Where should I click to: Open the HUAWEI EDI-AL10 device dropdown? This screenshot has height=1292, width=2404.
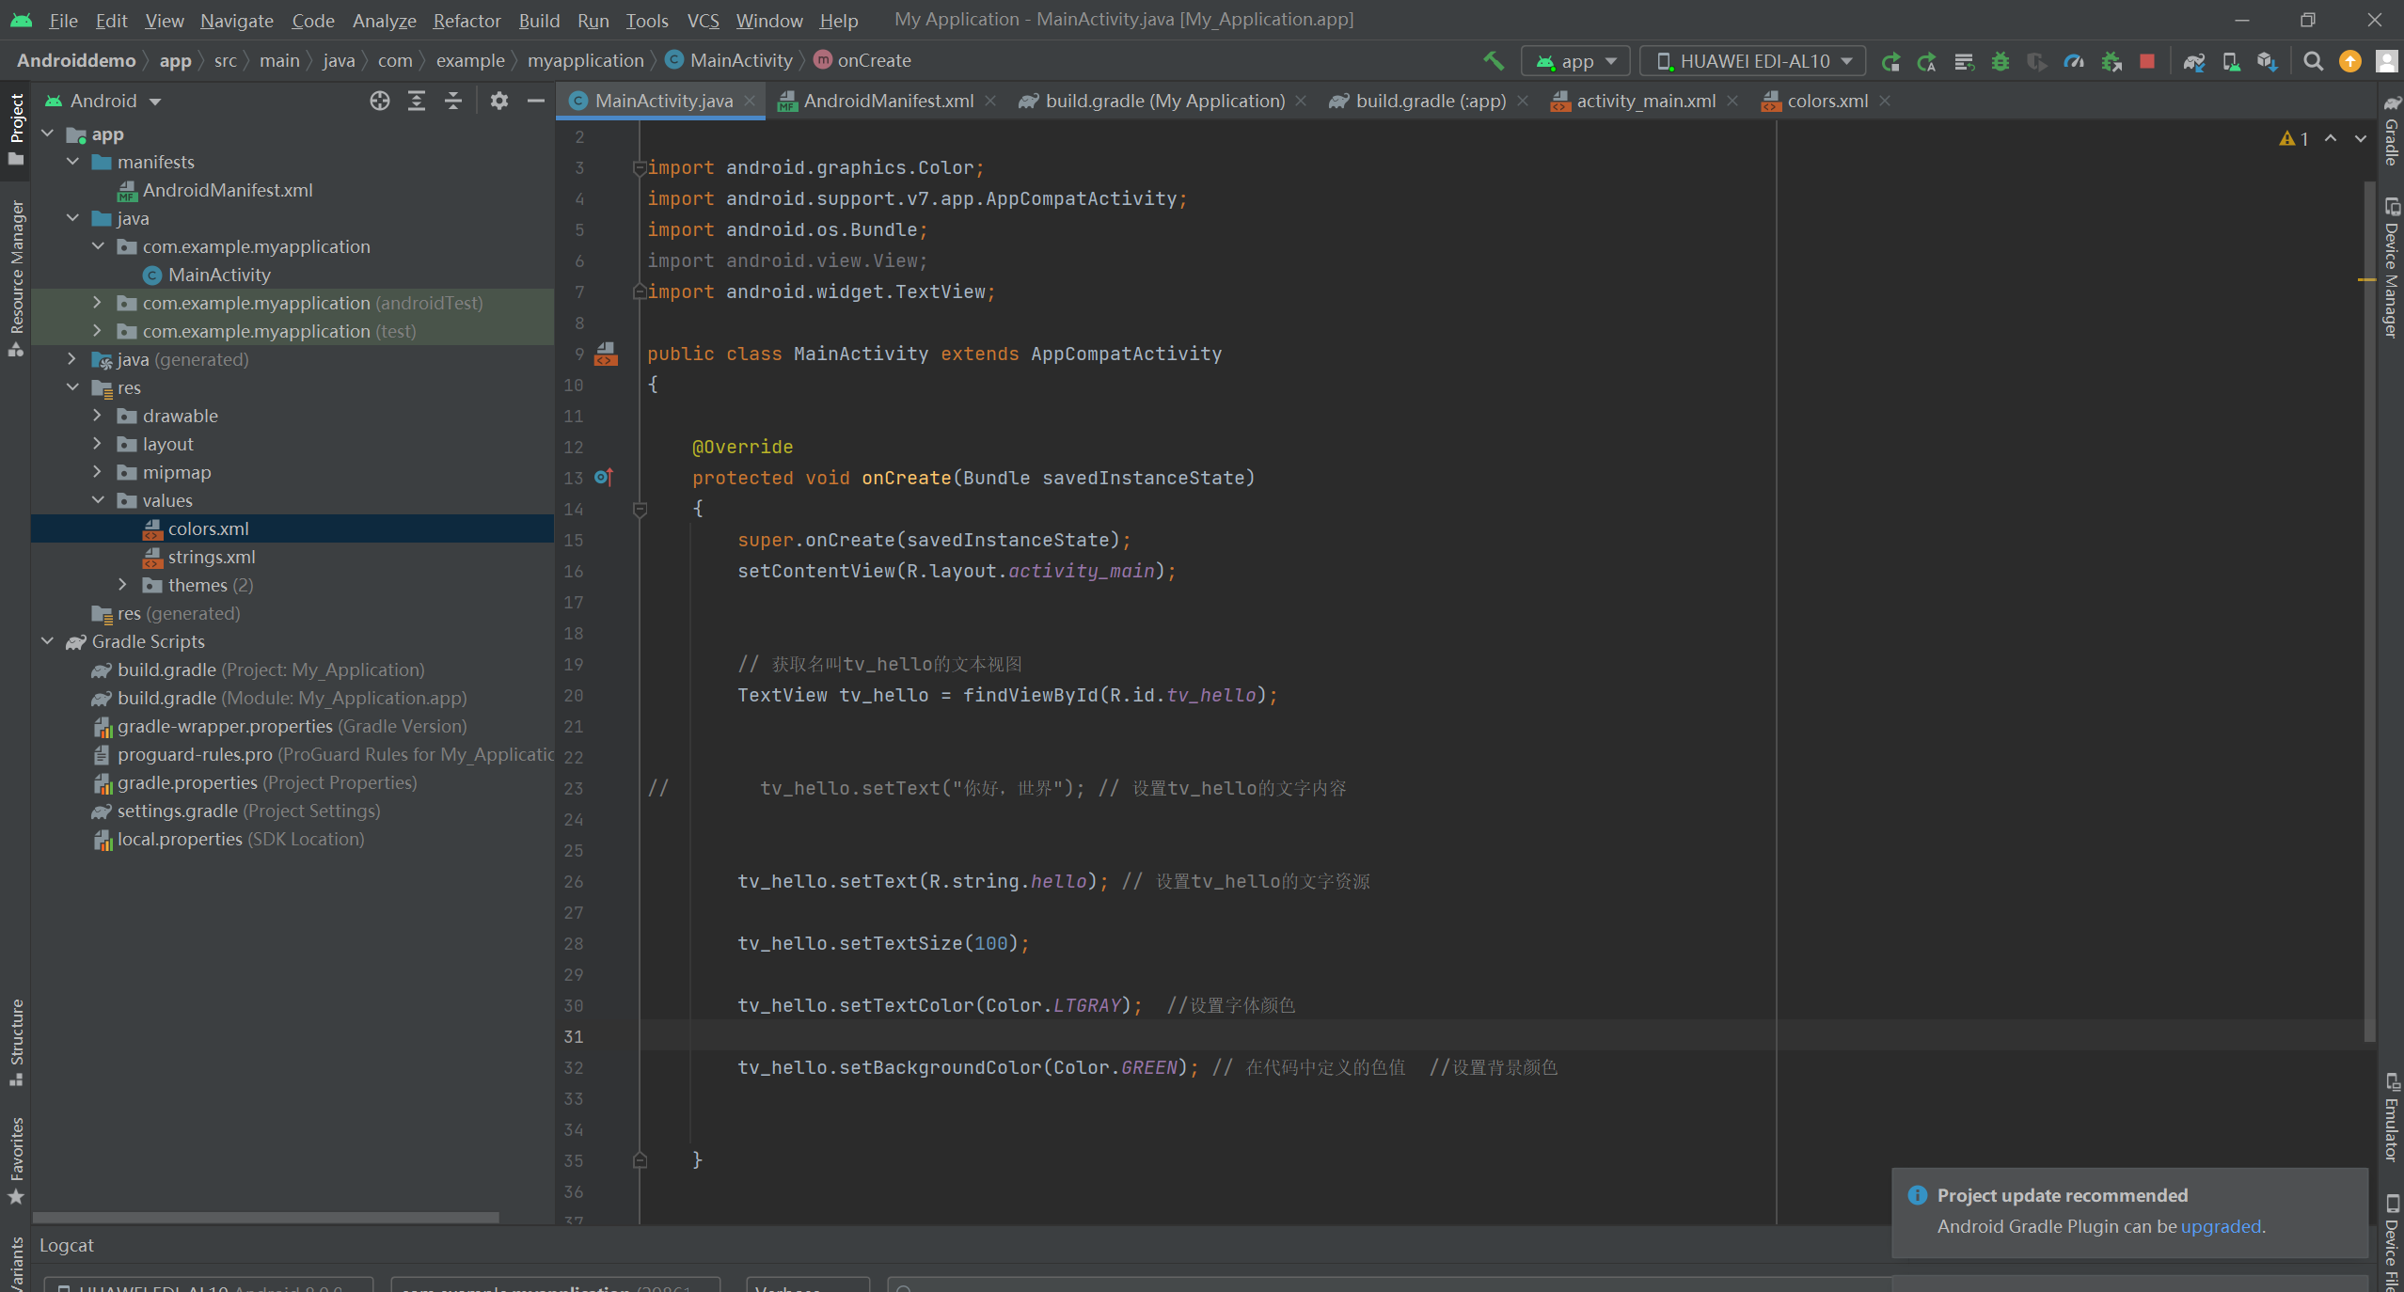tap(1752, 61)
